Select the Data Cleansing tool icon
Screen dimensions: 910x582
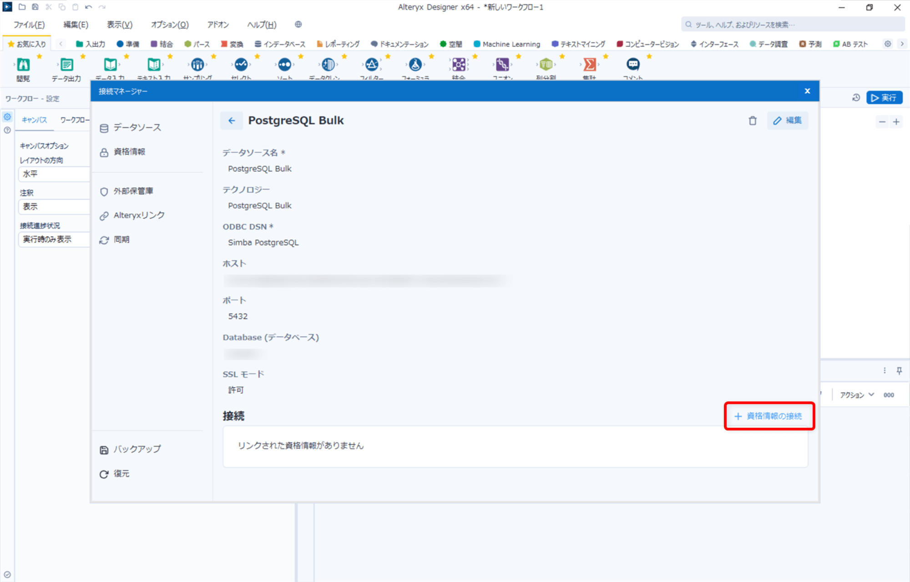[328, 65]
